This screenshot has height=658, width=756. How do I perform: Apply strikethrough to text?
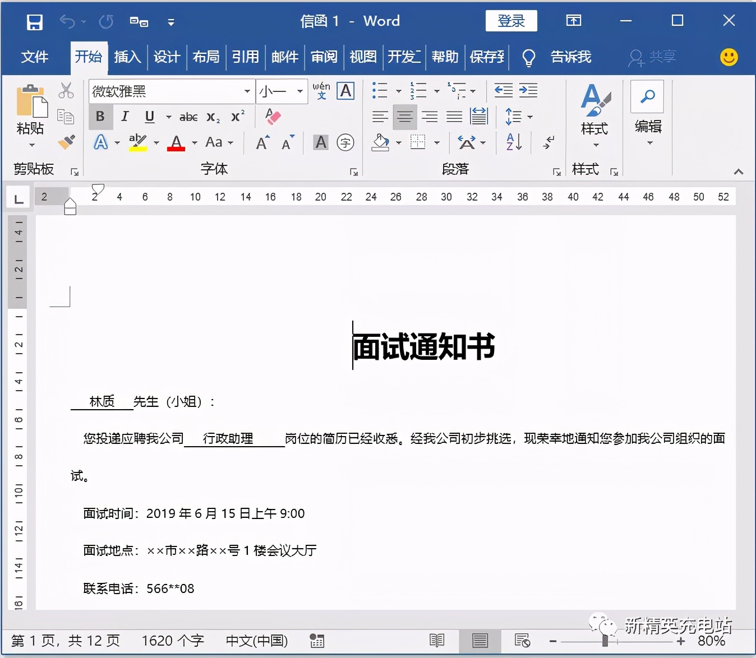coord(188,117)
